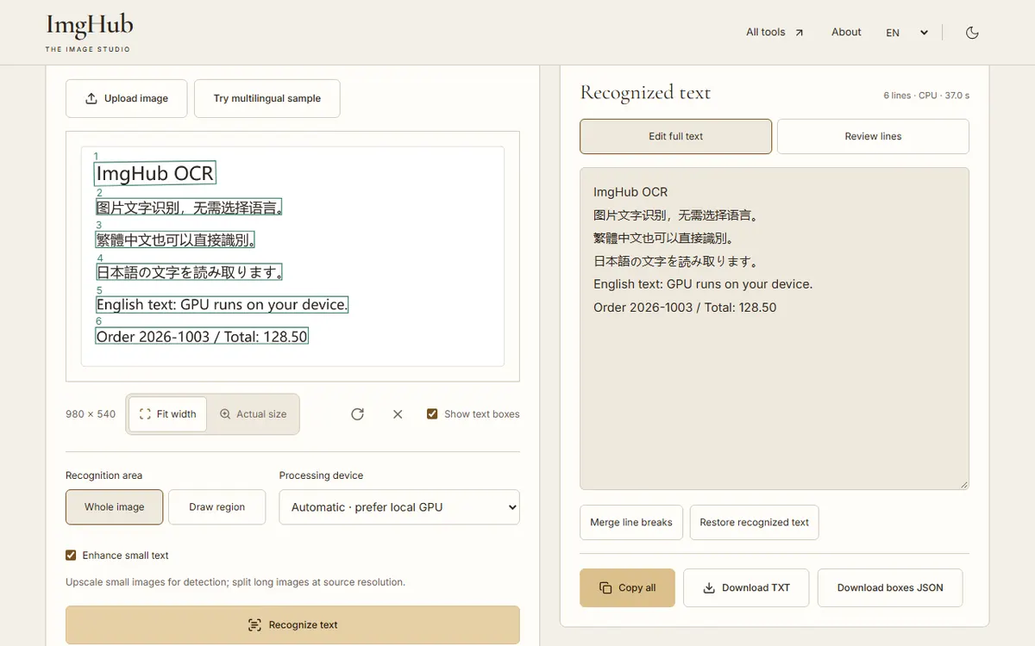Select Whole image recognition area
The image size is (1035, 646).
pyautogui.click(x=114, y=507)
